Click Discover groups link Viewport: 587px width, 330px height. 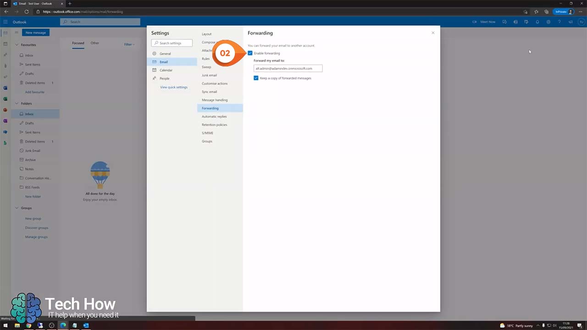coord(37,228)
